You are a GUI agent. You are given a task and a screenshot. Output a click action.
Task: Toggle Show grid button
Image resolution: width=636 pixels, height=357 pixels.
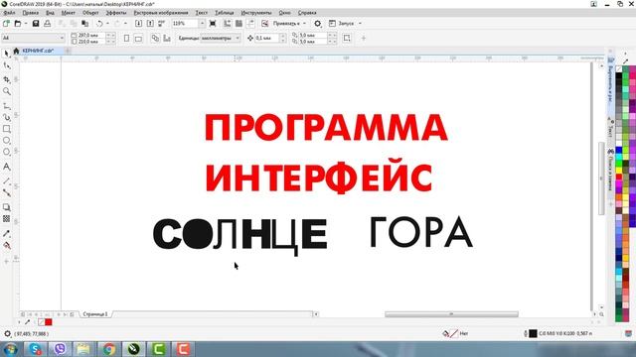tap(238, 24)
